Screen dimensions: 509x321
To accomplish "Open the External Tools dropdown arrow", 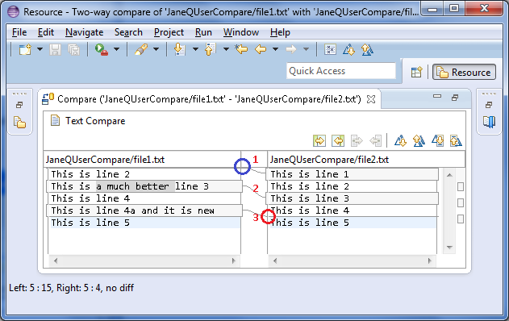I will point(116,49).
